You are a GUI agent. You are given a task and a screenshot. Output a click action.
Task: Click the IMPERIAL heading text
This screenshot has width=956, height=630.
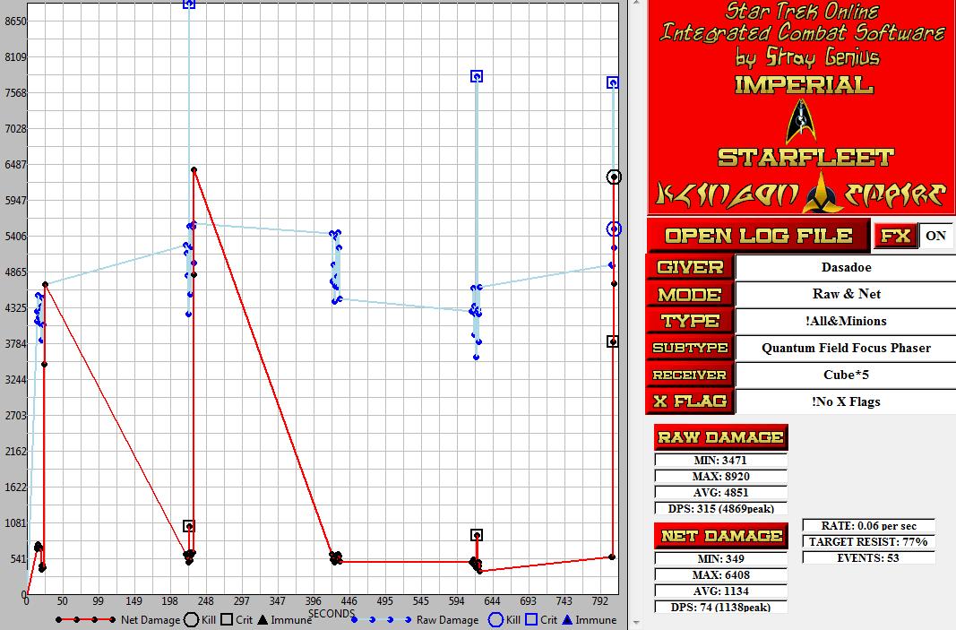[x=804, y=84]
